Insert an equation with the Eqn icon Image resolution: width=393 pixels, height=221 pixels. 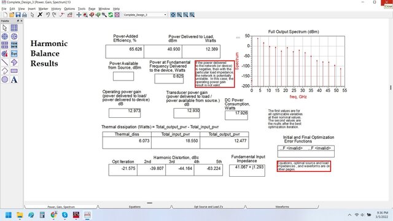14,53
